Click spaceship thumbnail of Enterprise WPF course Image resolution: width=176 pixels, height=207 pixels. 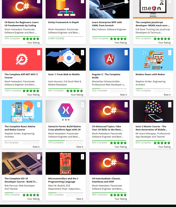(109, 9)
